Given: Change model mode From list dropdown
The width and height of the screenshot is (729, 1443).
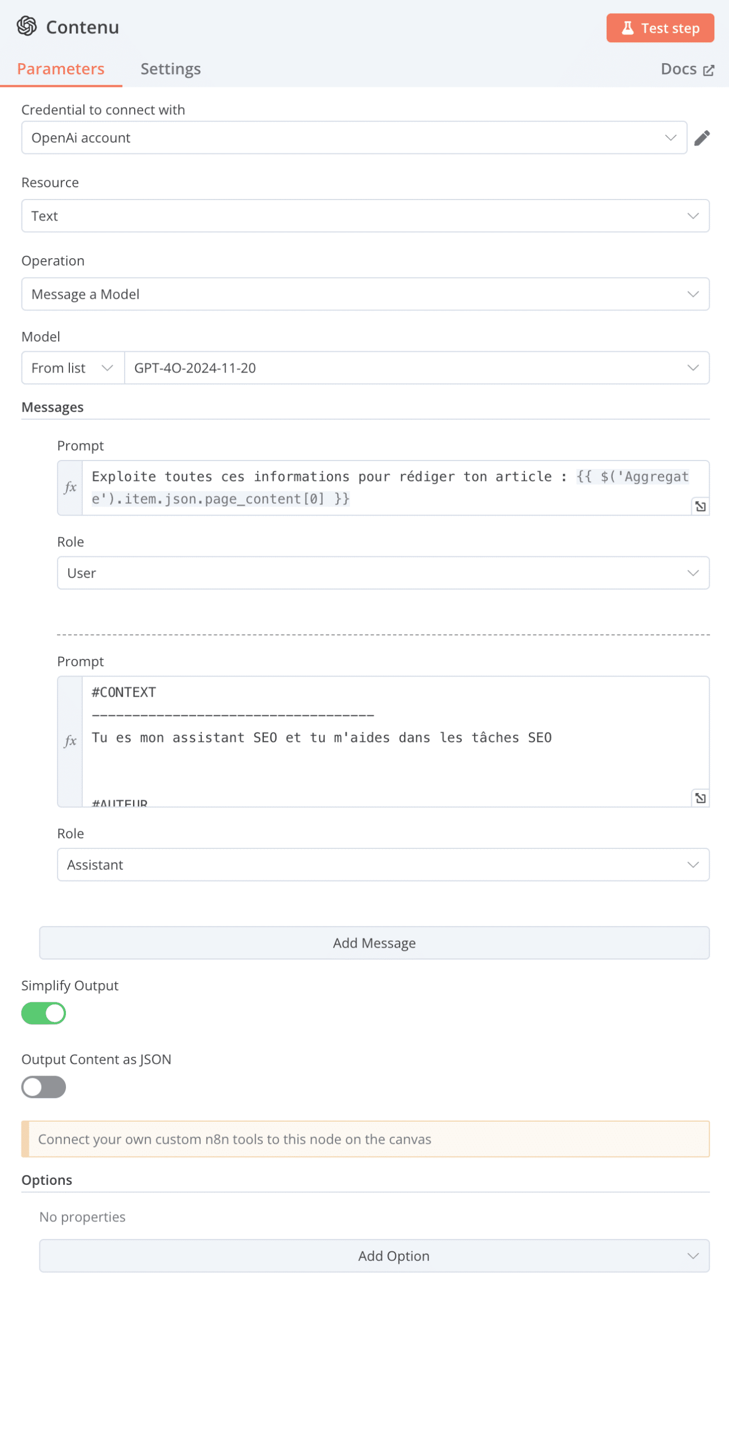Looking at the screenshot, I should pos(73,368).
